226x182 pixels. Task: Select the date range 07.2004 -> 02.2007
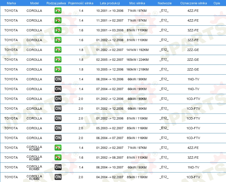coord(110,89)
